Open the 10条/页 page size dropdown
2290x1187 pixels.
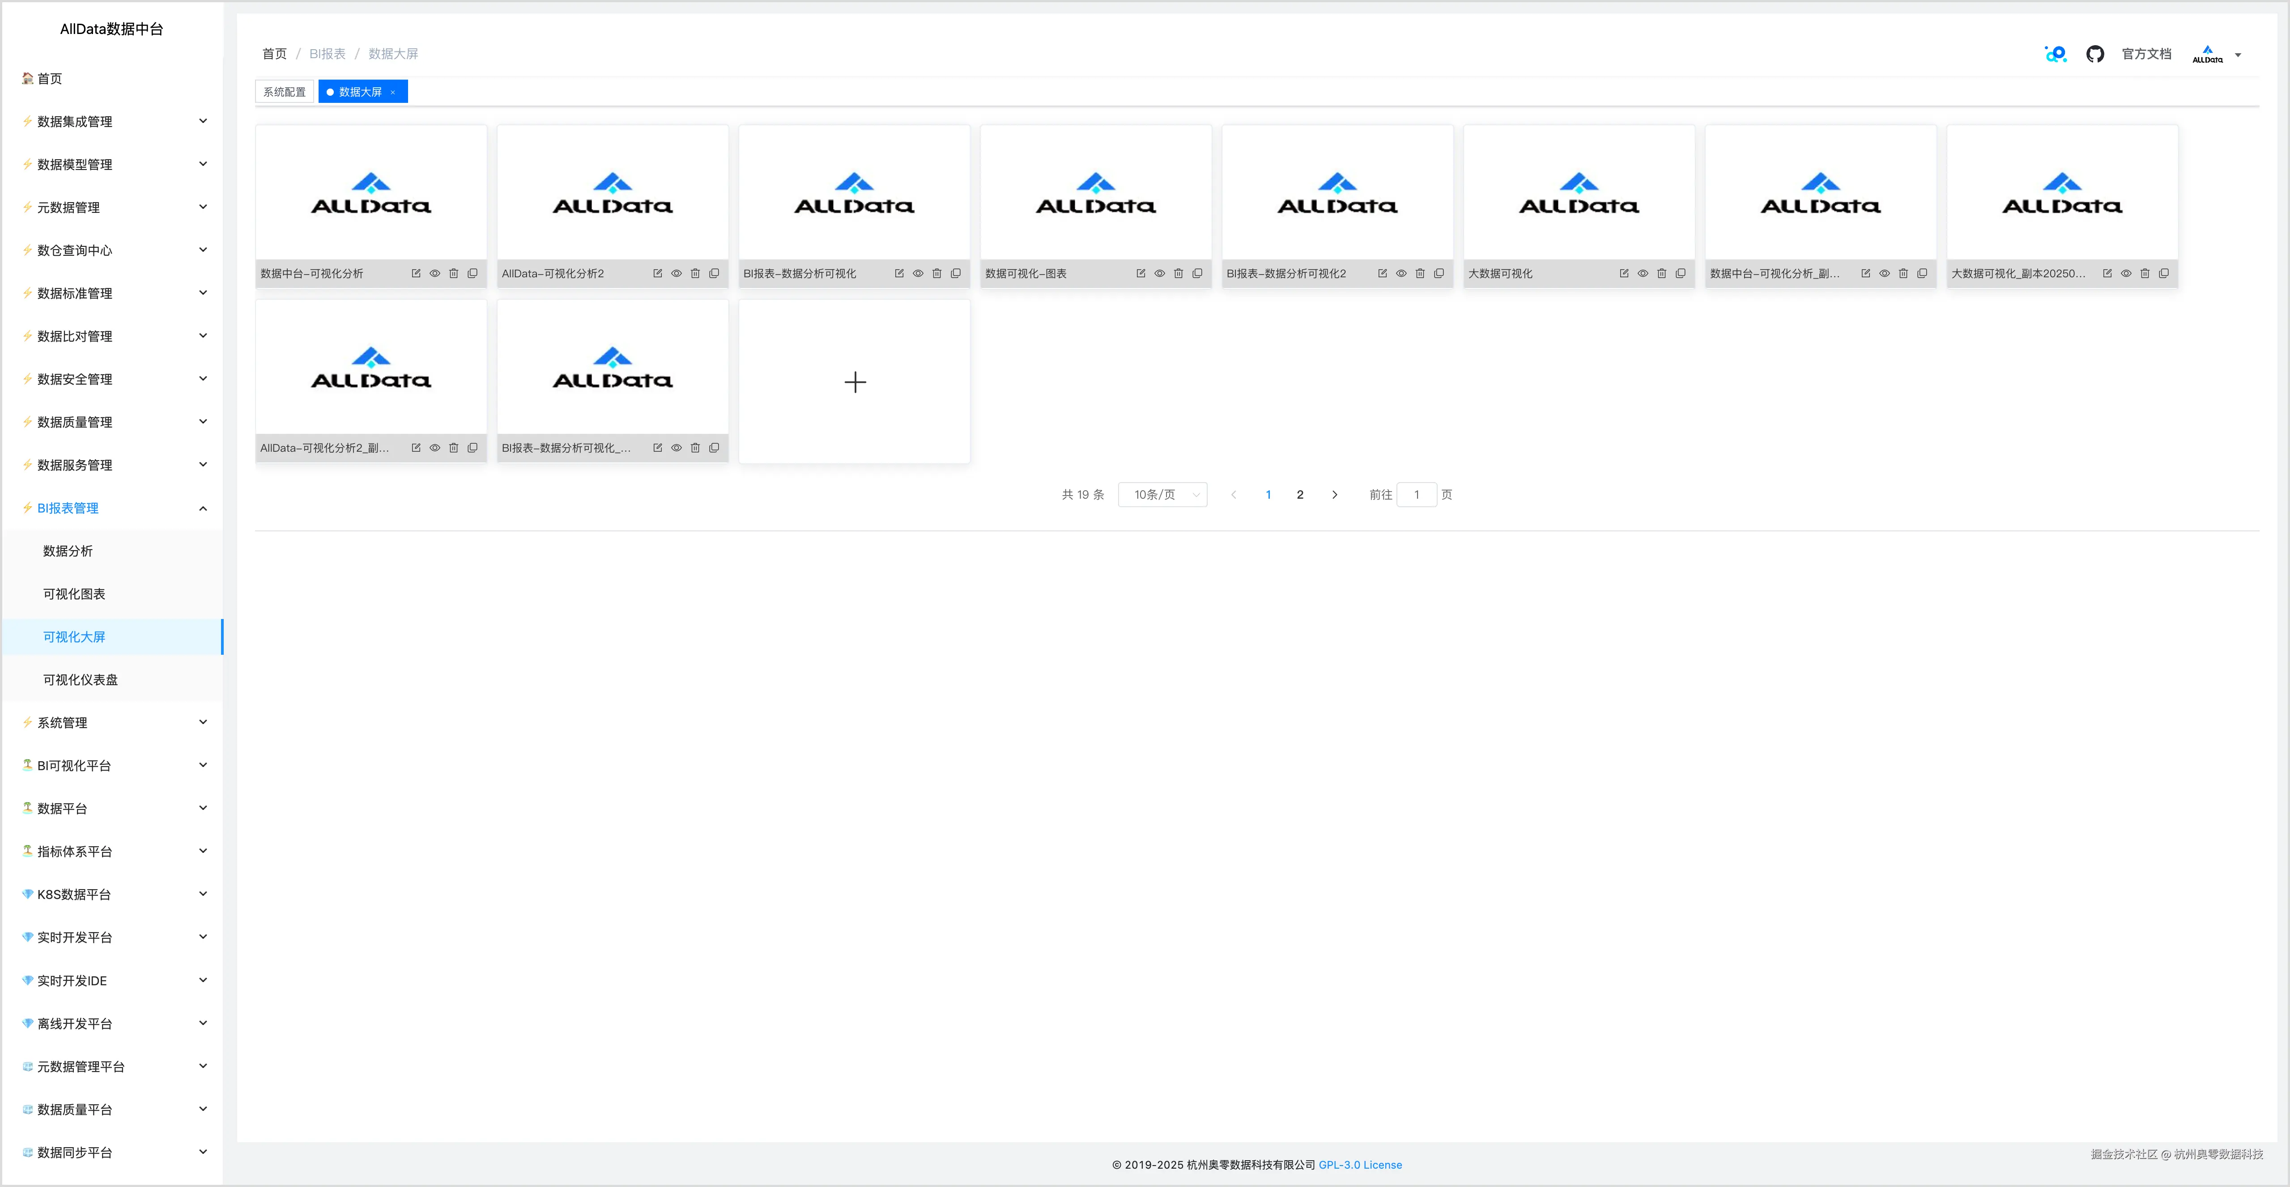pyautogui.click(x=1162, y=495)
